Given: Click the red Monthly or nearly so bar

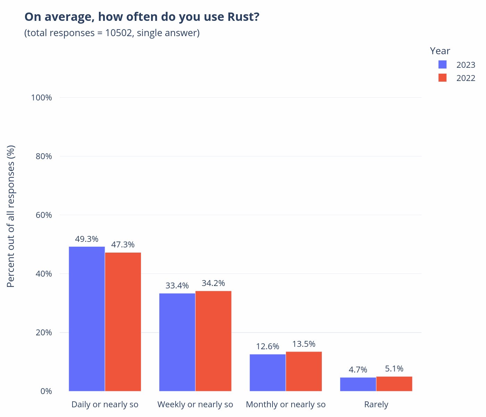Looking at the screenshot, I should tap(304, 371).
